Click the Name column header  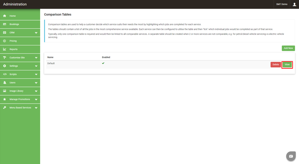click(50, 57)
